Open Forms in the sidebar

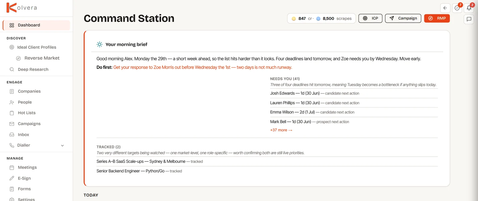tap(24, 189)
